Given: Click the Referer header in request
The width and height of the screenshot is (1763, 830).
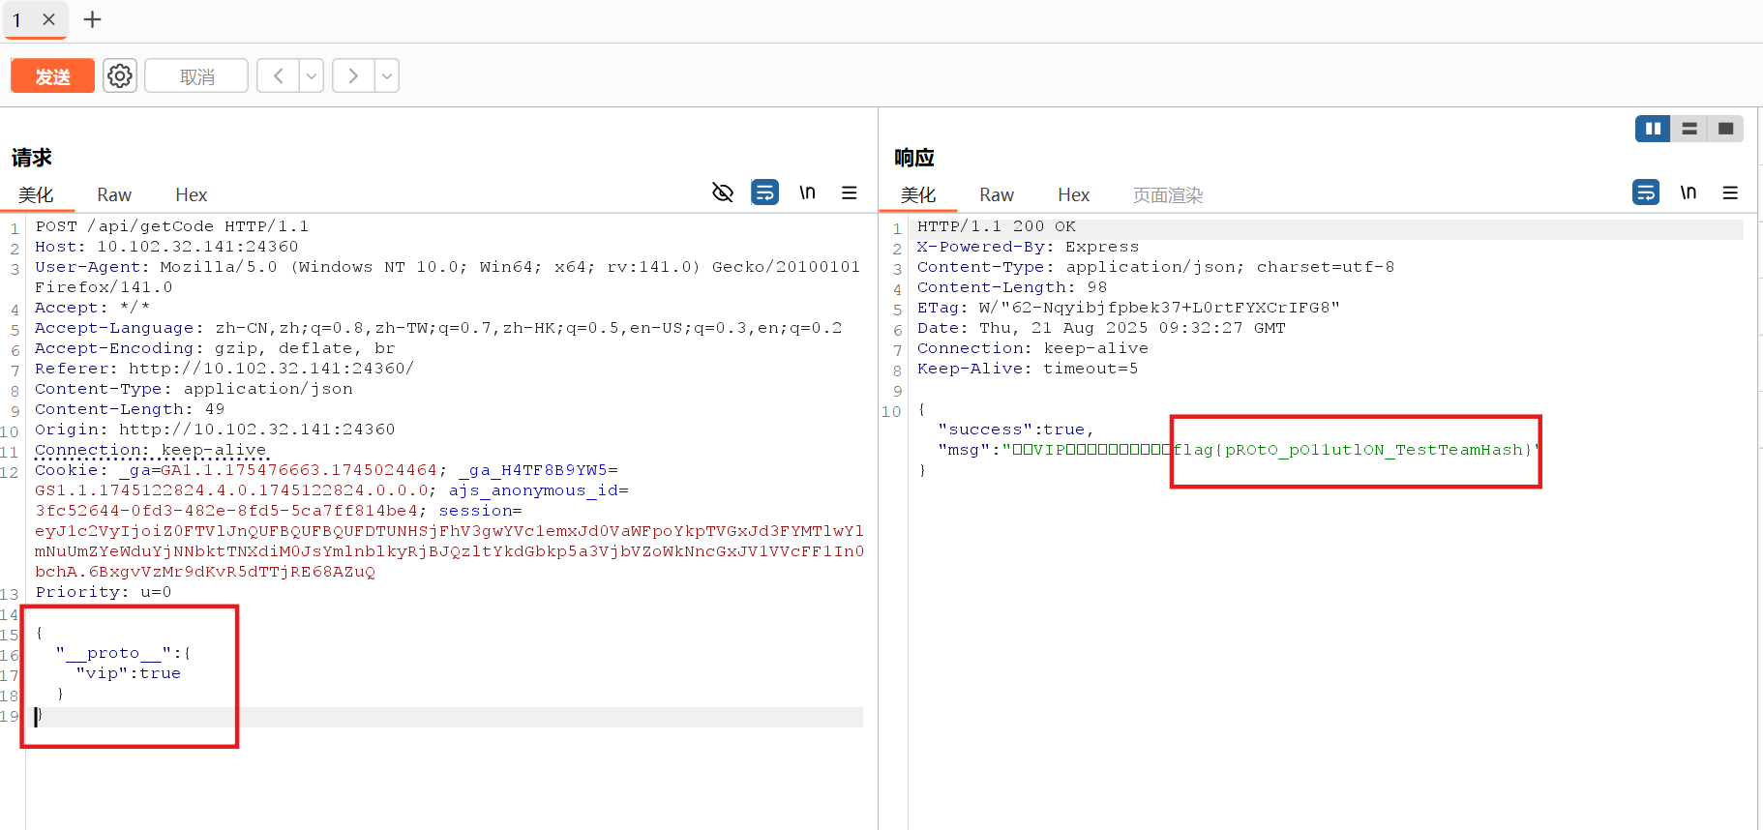Looking at the screenshot, I should pos(224,369).
